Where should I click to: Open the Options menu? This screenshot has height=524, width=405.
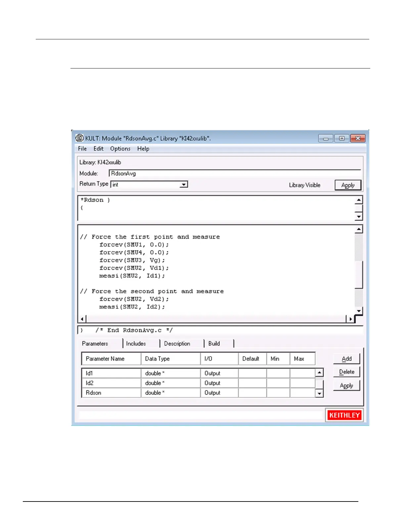pos(120,149)
